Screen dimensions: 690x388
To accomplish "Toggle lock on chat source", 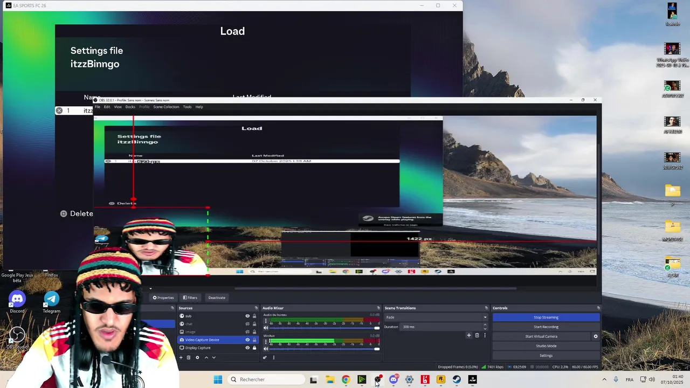I will click(x=254, y=324).
